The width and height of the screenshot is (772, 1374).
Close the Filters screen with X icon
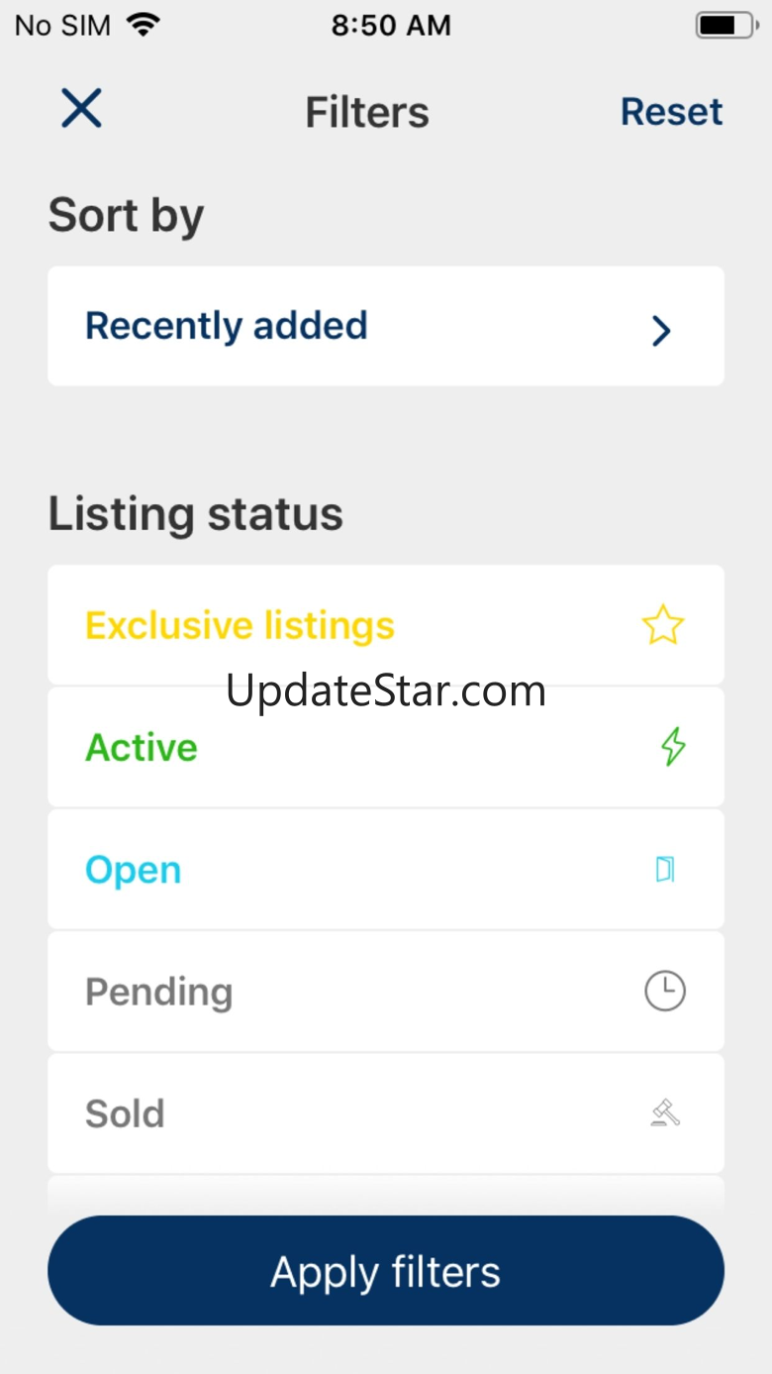[x=81, y=108]
